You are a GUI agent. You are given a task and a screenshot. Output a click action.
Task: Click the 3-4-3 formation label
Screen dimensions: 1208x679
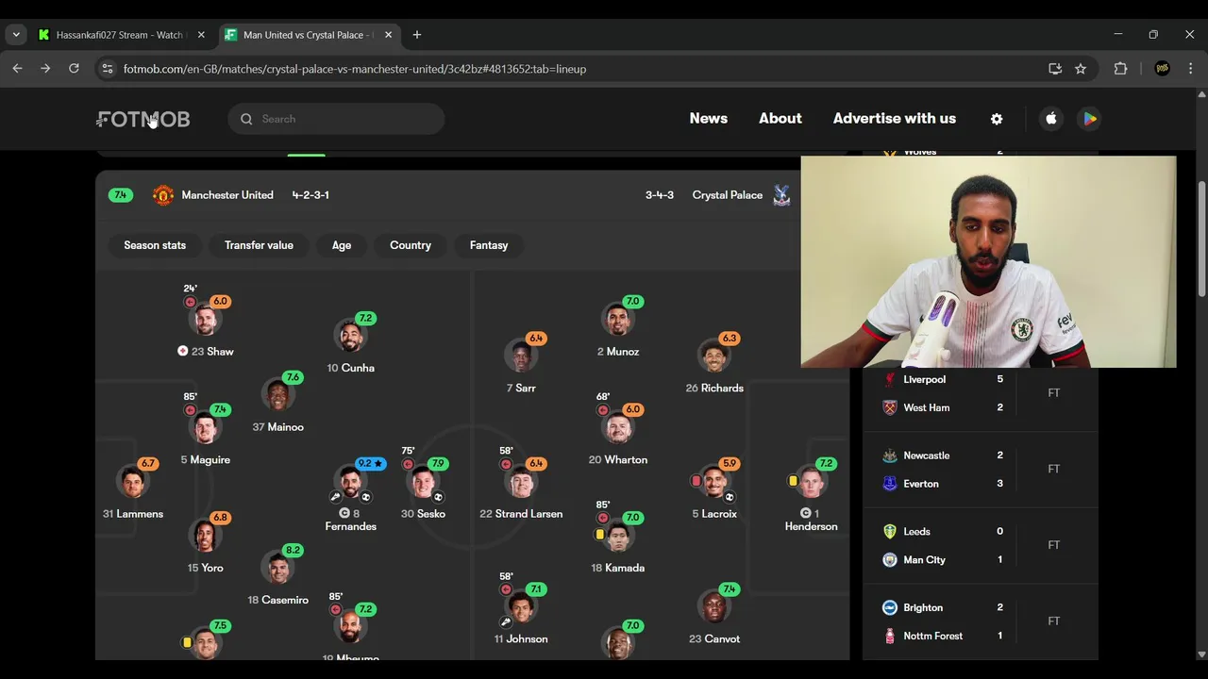pos(660,195)
